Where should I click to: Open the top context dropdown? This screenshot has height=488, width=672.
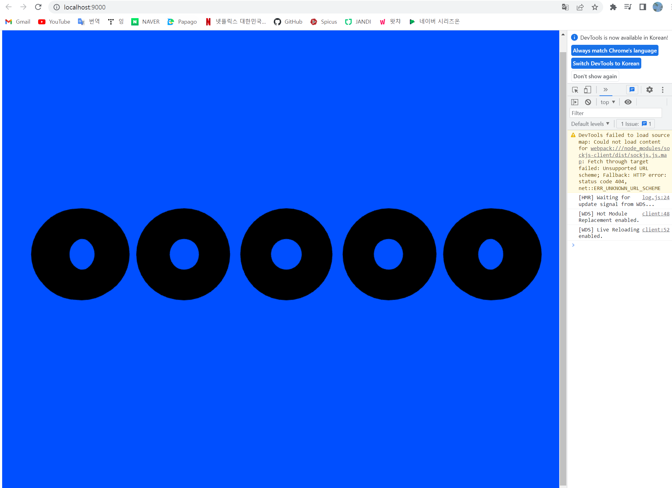coord(607,102)
